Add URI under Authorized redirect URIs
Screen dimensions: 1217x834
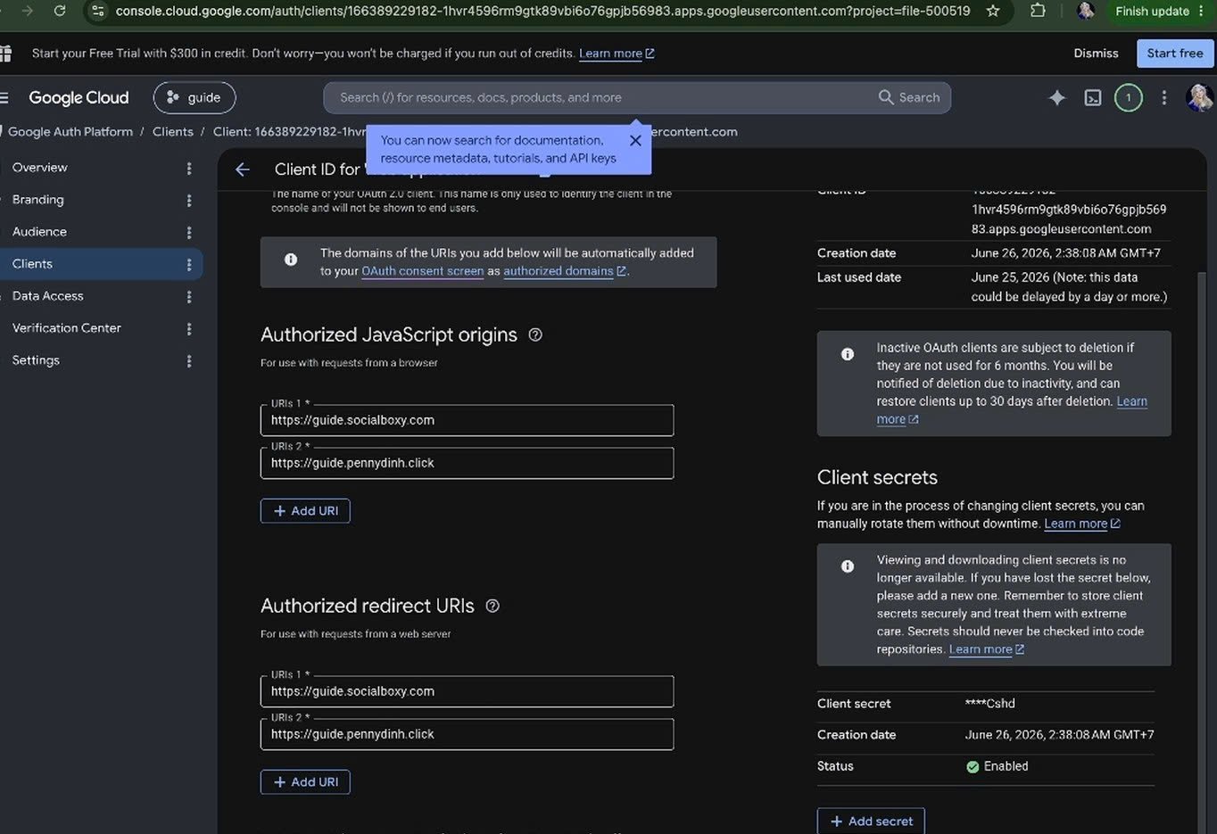point(305,782)
